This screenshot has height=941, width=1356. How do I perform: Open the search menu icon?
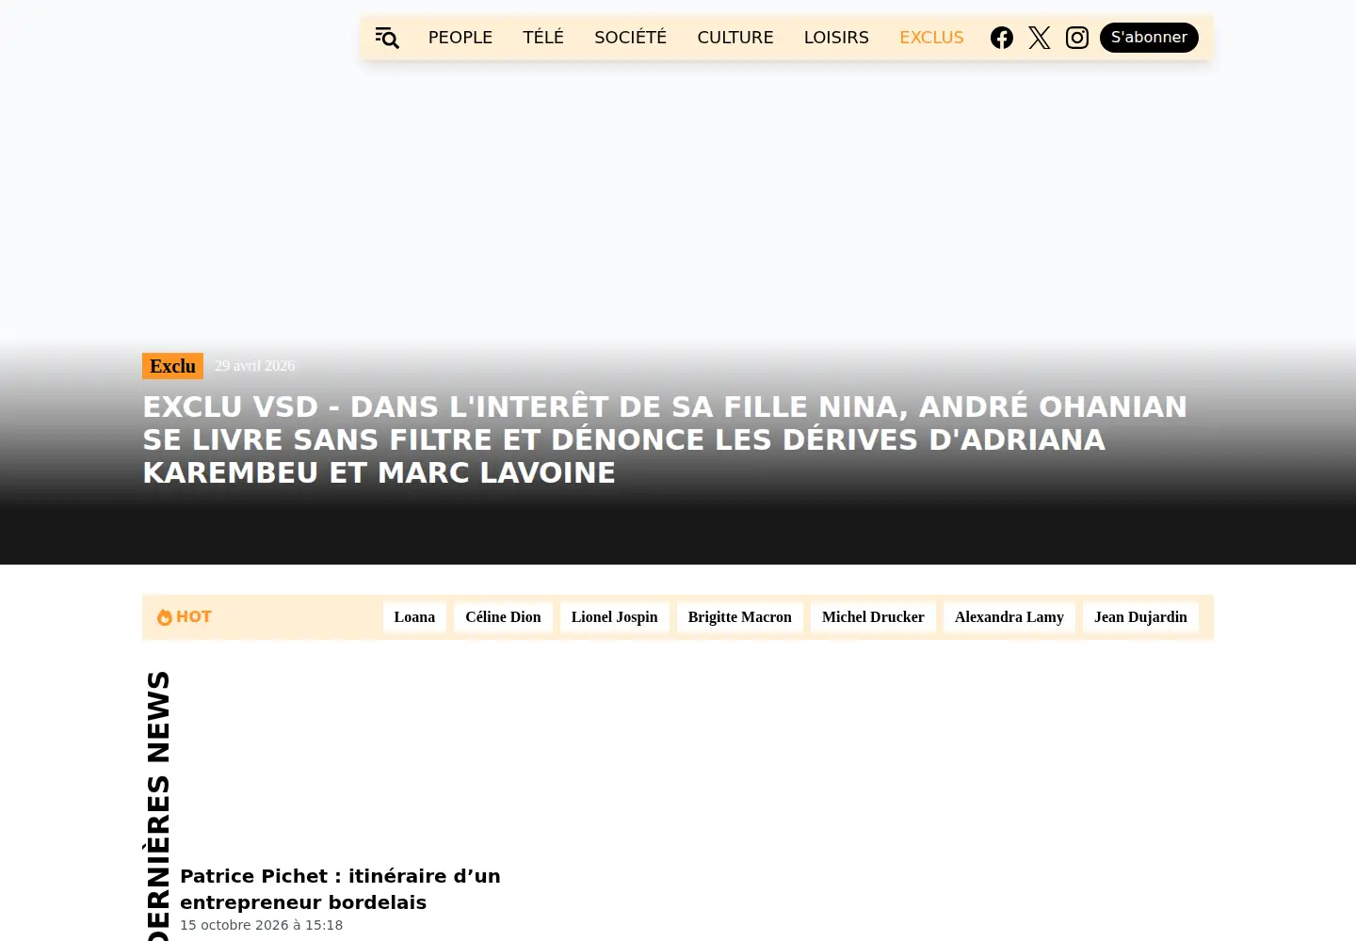pyautogui.click(x=387, y=38)
